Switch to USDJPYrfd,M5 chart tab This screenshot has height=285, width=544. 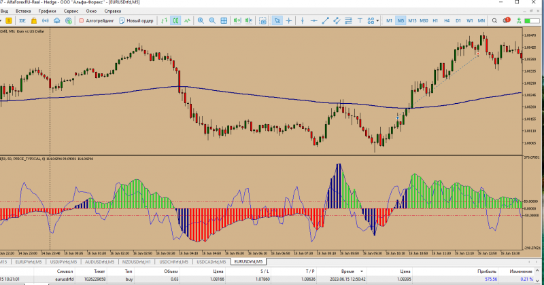point(63,262)
